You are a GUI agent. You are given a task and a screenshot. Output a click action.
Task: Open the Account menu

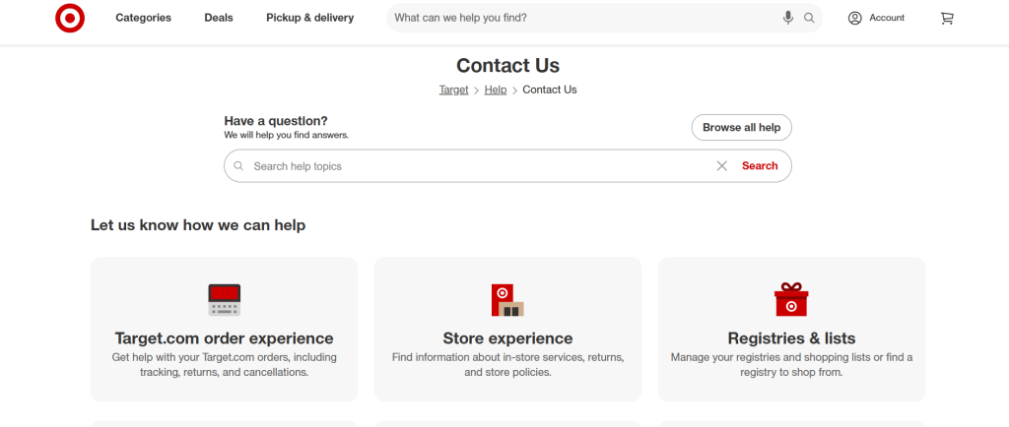click(x=876, y=18)
